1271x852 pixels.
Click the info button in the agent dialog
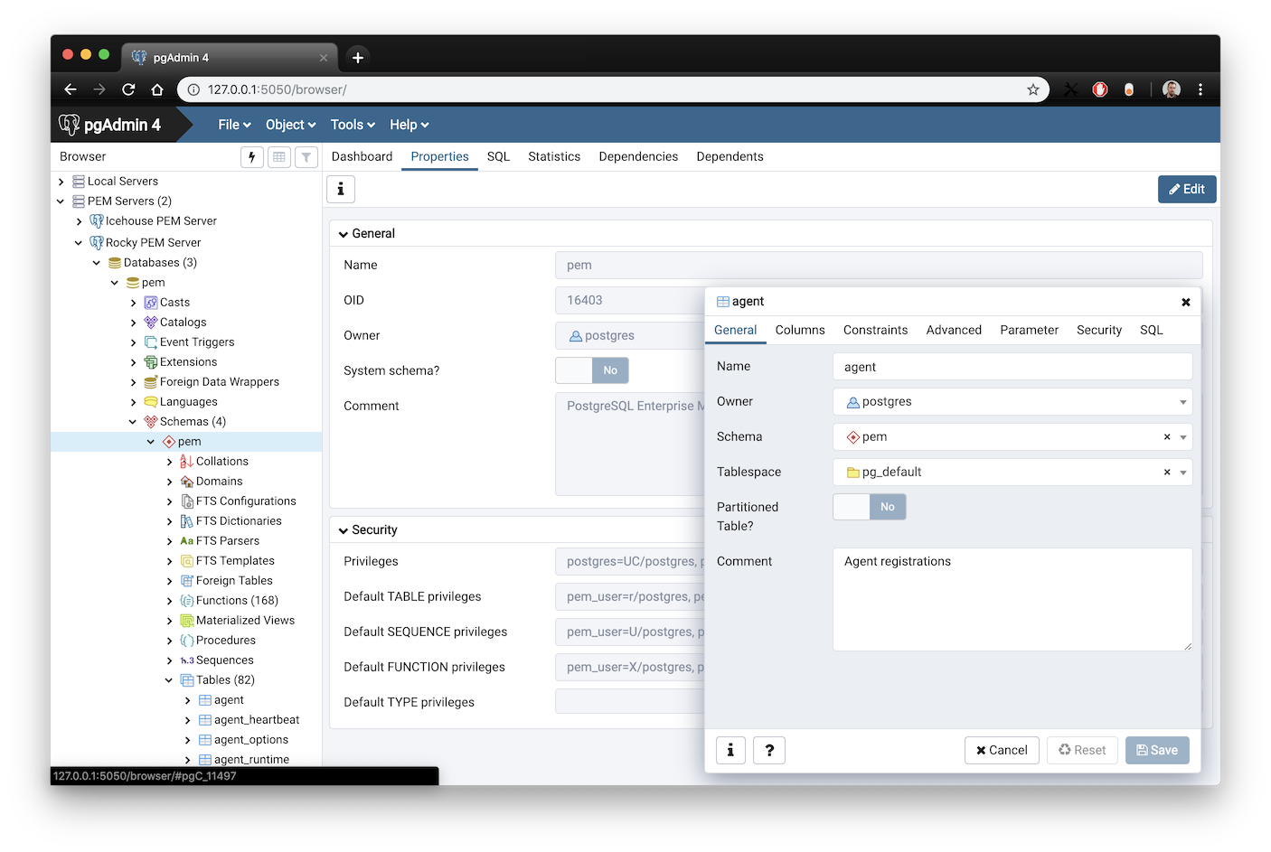point(730,750)
